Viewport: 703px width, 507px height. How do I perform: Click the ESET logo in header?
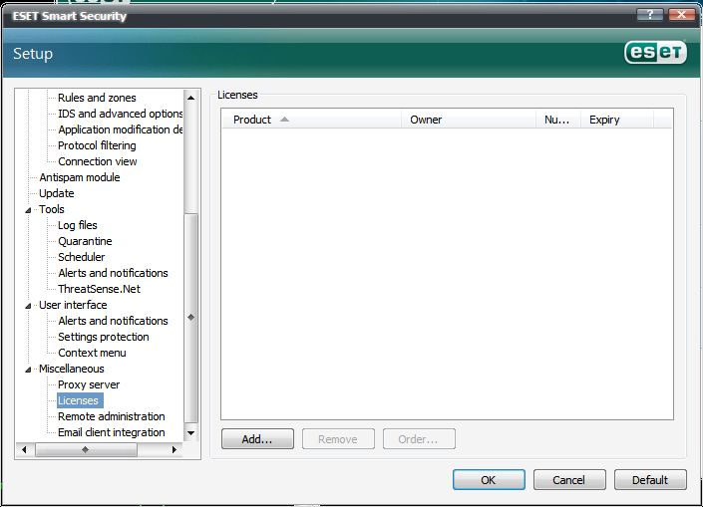(655, 53)
